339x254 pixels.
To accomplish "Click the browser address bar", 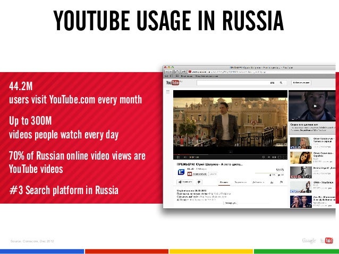I will click(260, 72).
